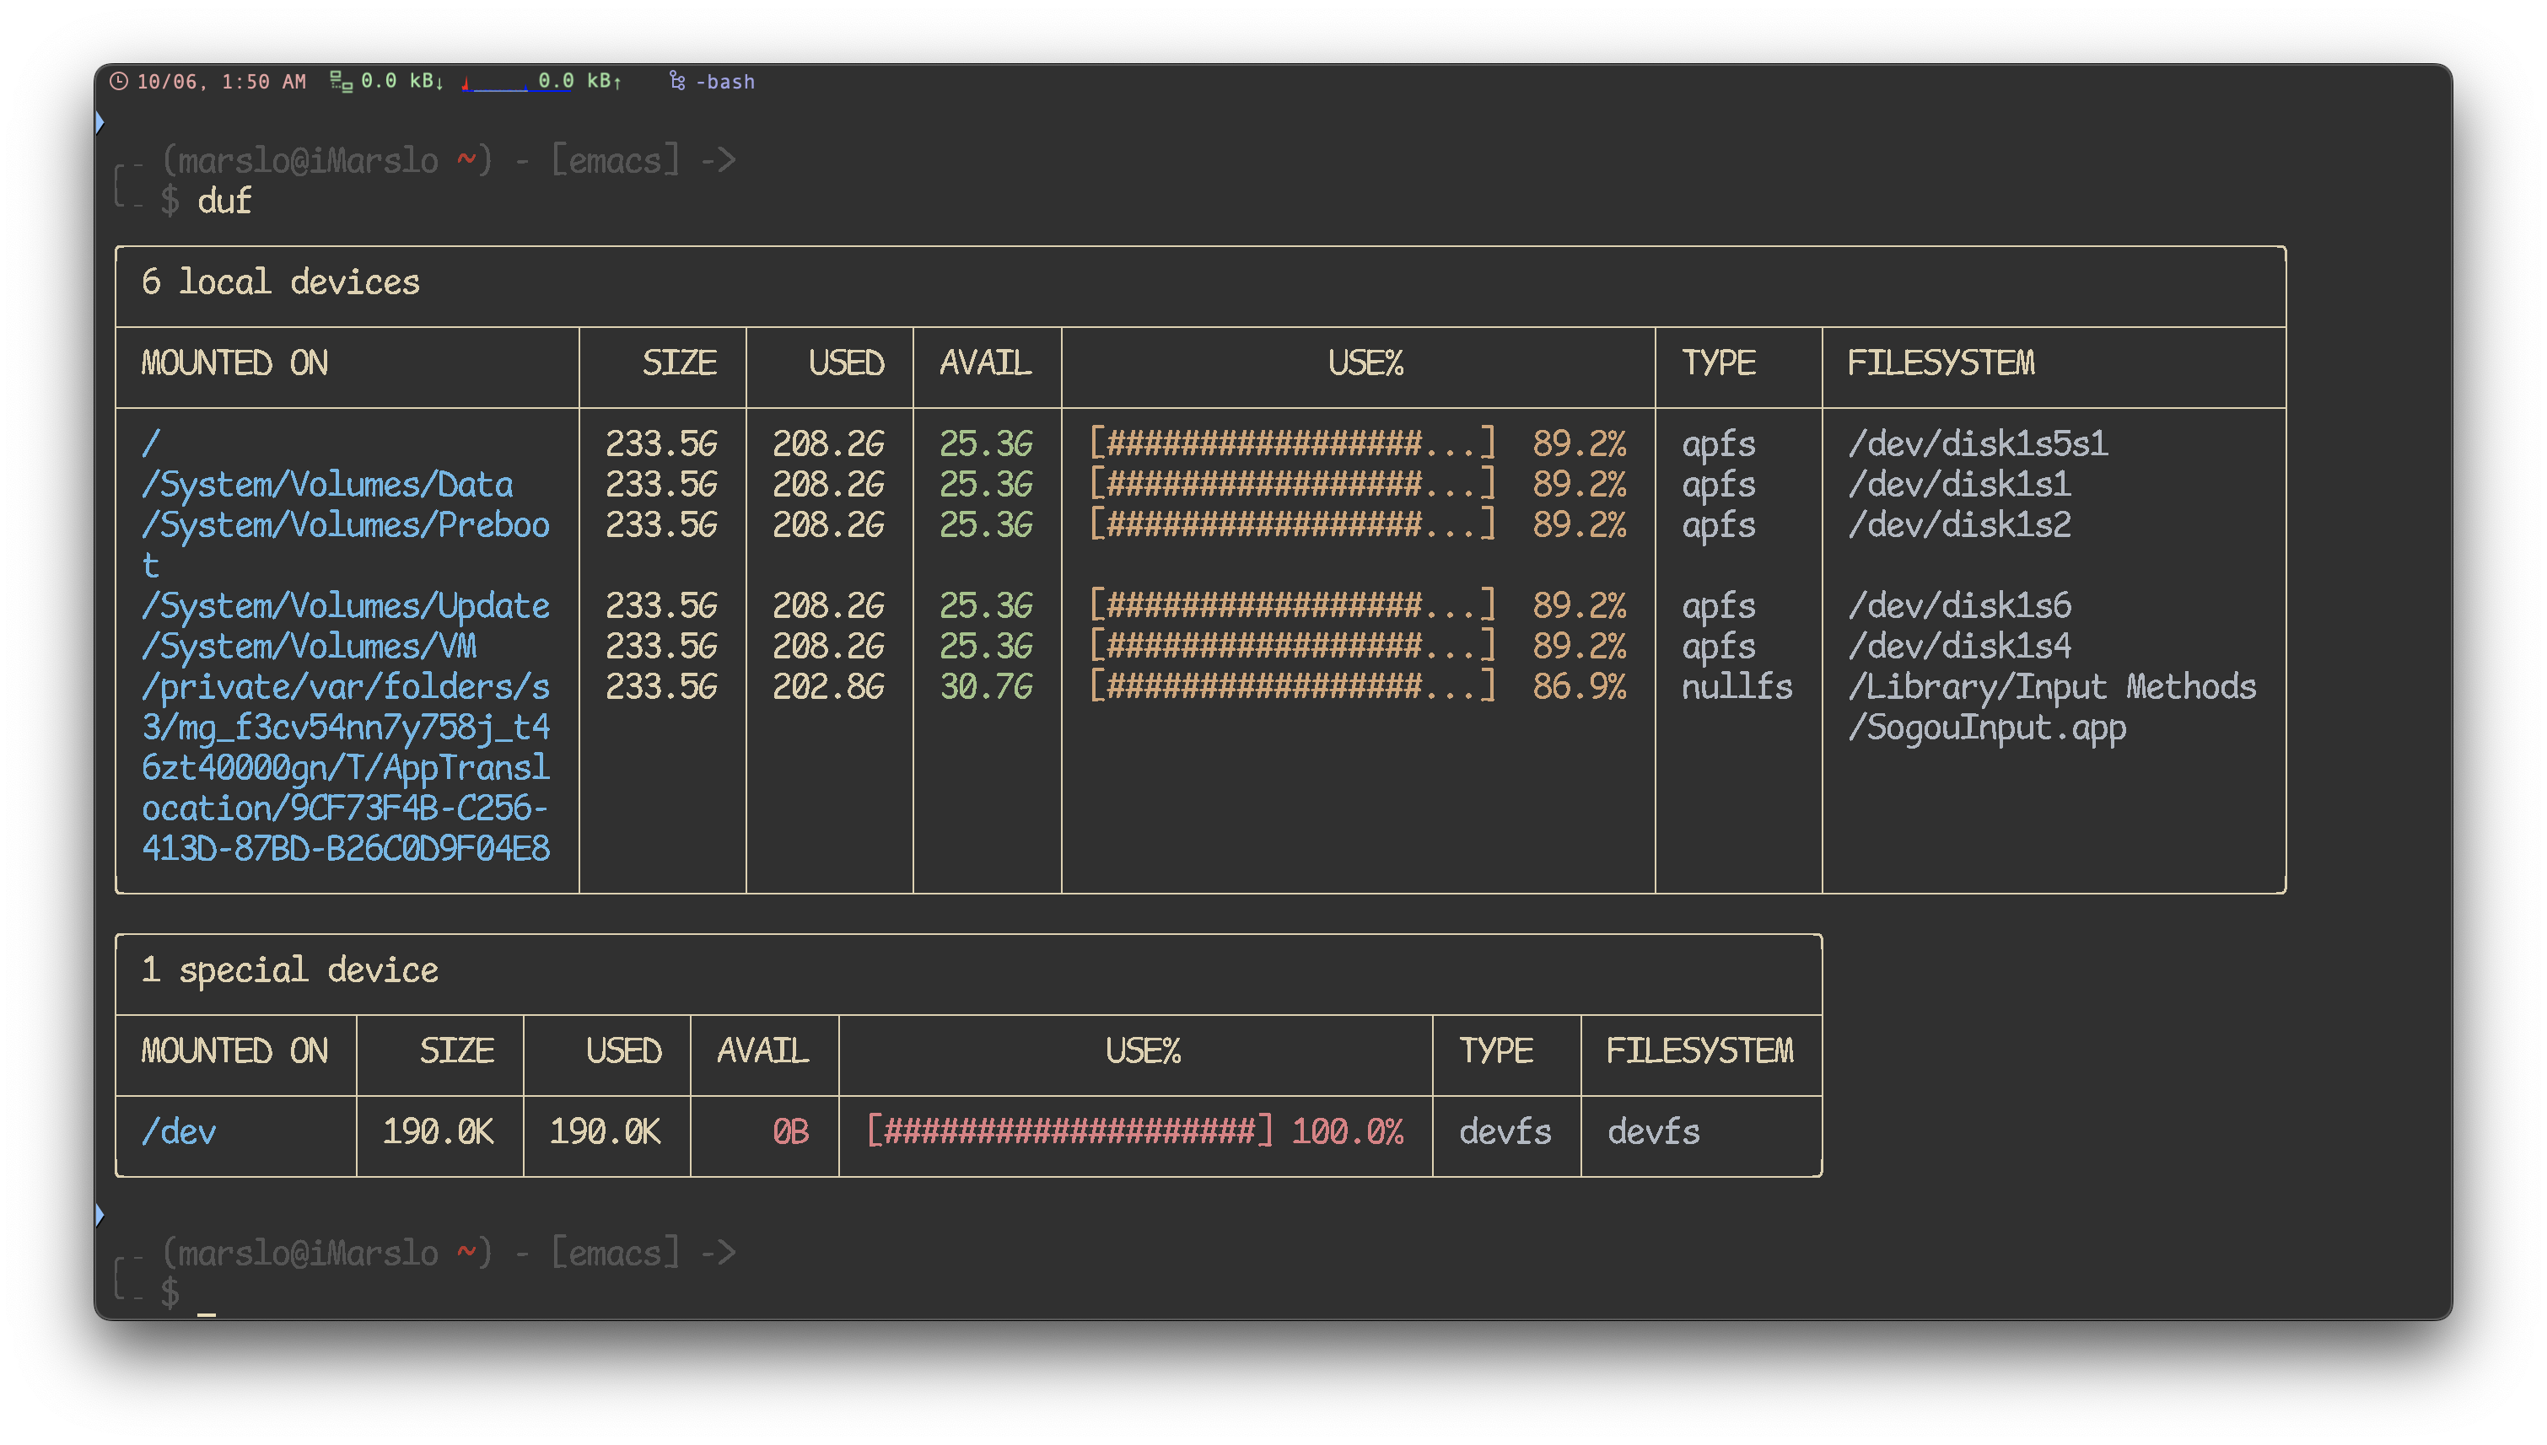Image resolution: width=2547 pixels, height=1445 pixels.
Task: Click the top '(marslo@iMarslo ~)' prompt text
Action: pyautogui.click(x=327, y=161)
